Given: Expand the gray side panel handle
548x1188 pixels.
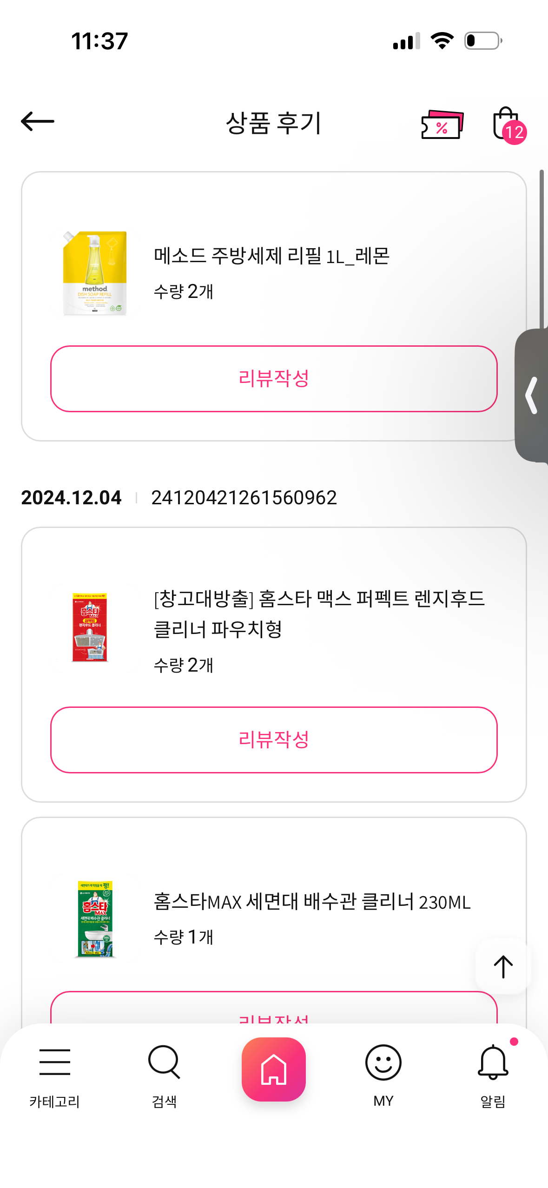Looking at the screenshot, I should pos(532,396).
